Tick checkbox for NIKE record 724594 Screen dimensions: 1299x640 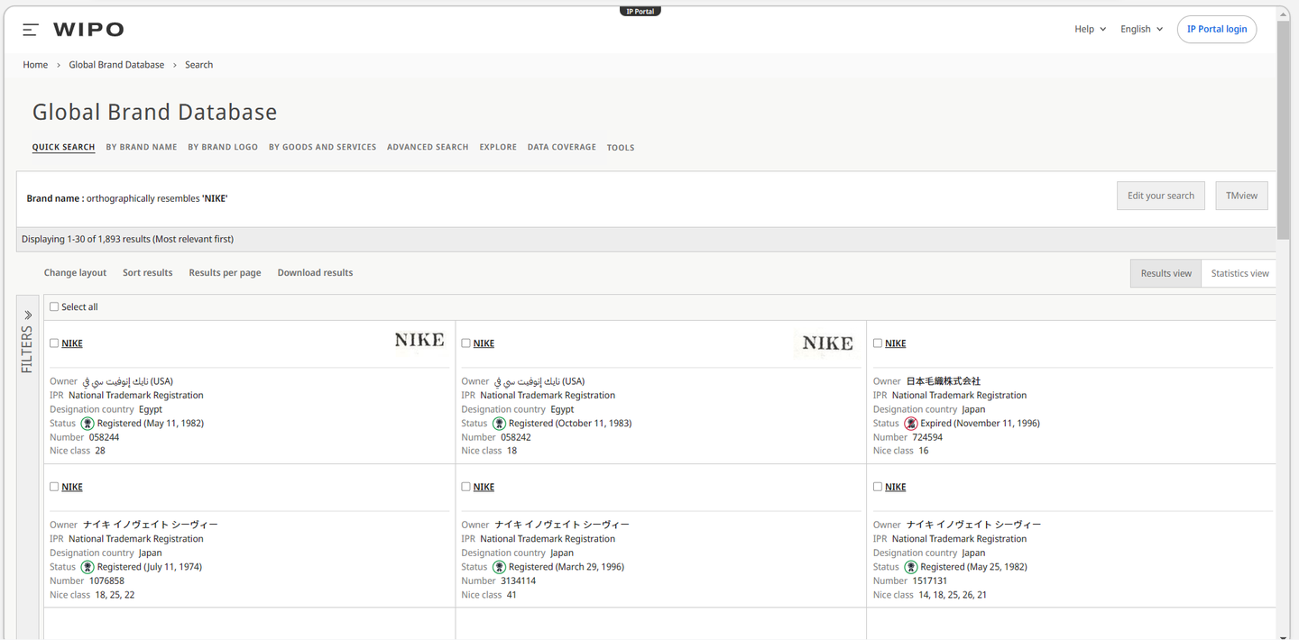(x=878, y=343)
